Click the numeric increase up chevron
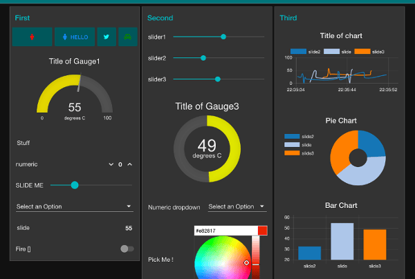Screen dimensions: 415x279 (x=130, y=164)
